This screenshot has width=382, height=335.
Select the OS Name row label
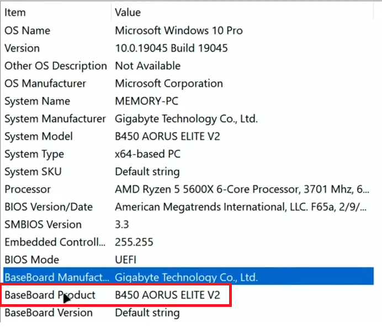click(x=27, y=30)
